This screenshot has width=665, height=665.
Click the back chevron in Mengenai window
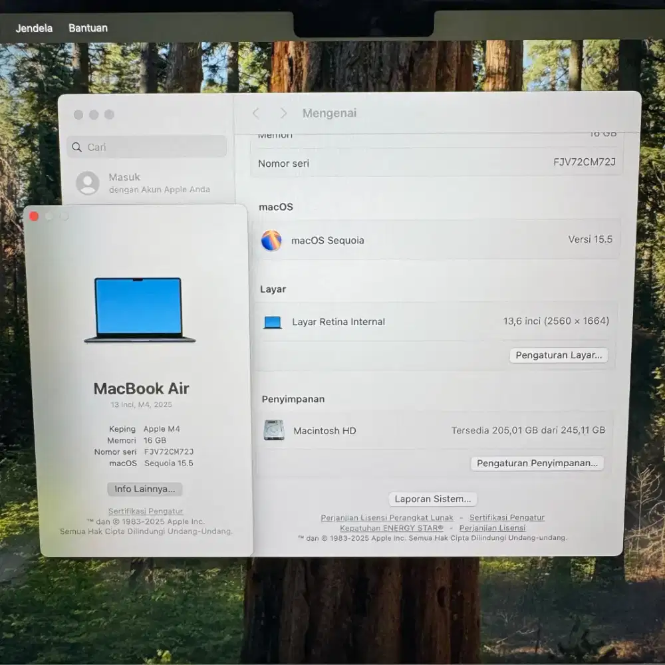pyautogui.click(x=256, y=113)
